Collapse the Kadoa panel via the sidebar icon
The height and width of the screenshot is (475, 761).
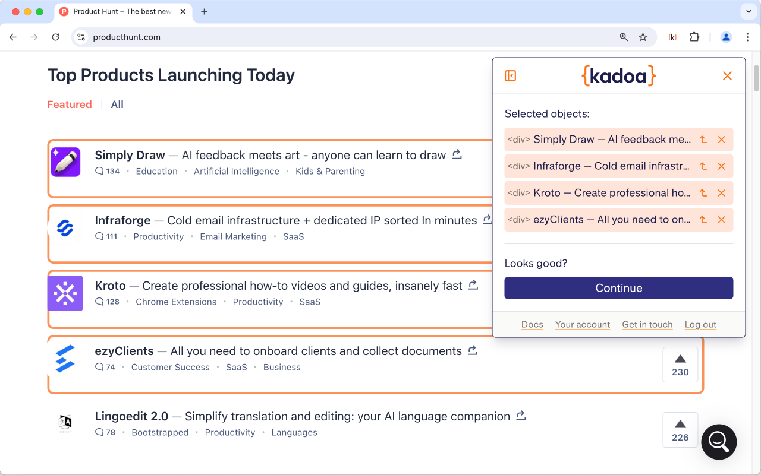click(510, 76)
